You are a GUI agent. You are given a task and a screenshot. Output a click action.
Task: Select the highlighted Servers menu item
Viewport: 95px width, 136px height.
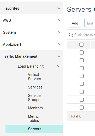(x=34, y=129)
